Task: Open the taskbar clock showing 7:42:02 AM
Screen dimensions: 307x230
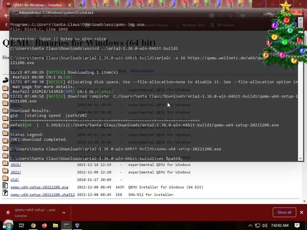Action: click(280, 226)
